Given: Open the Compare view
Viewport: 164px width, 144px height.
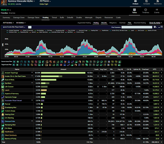Looking at the screenshot, I should click(x=146, y=2).
